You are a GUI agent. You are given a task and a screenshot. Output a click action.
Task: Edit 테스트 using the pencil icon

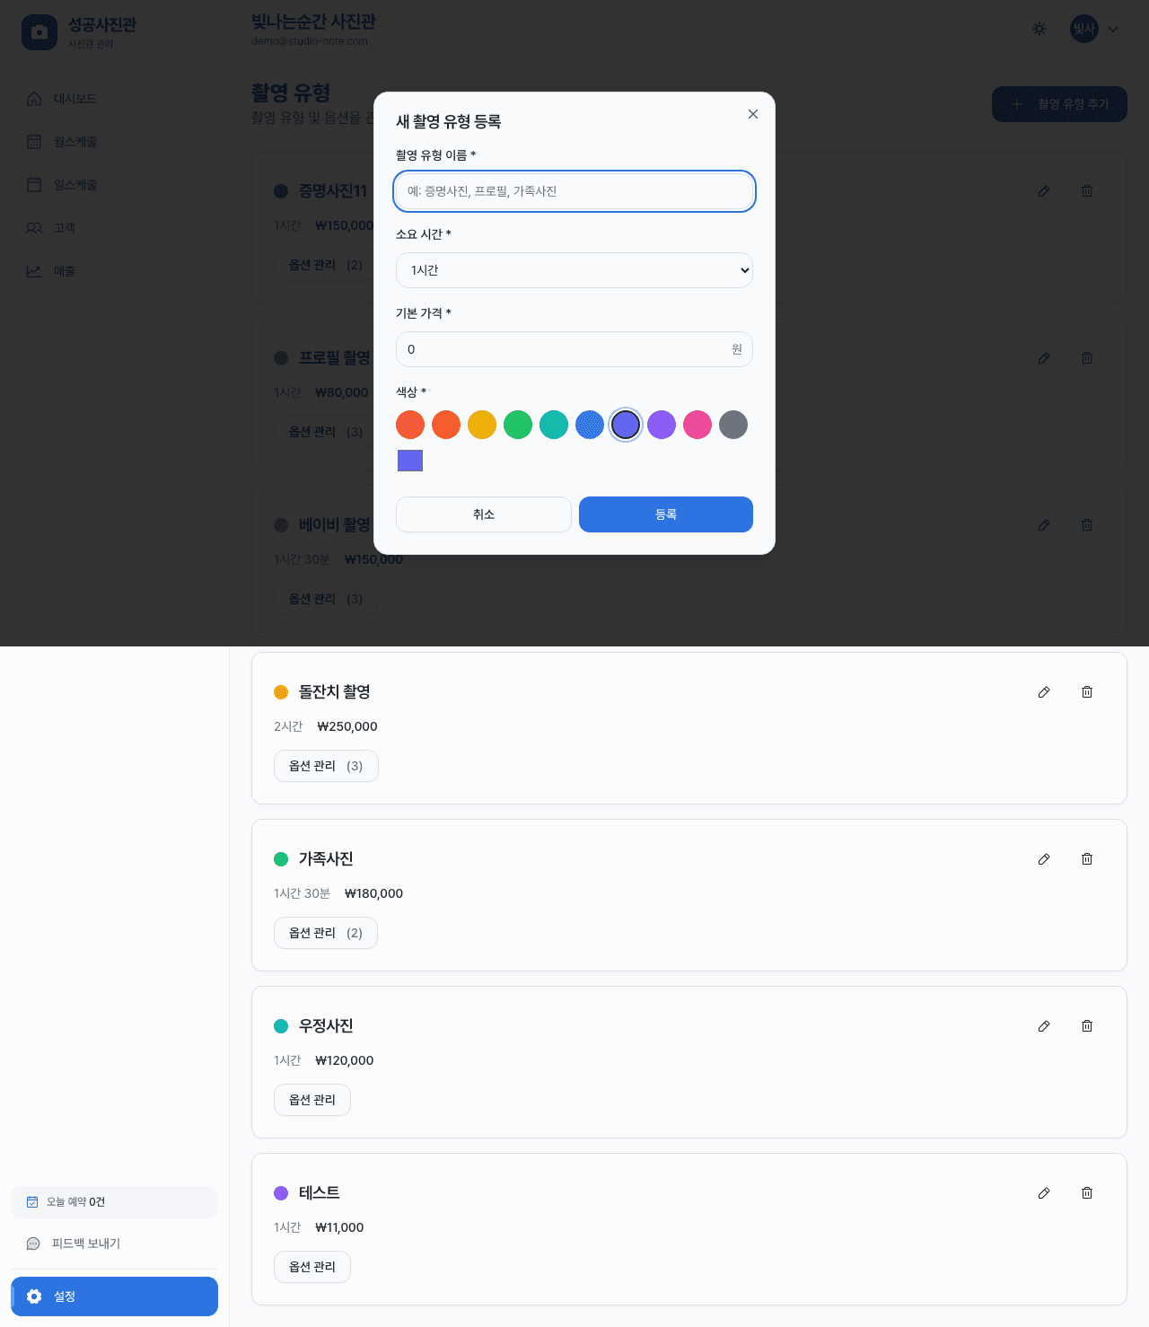pyautogui.click(x=1044, y=1193)
